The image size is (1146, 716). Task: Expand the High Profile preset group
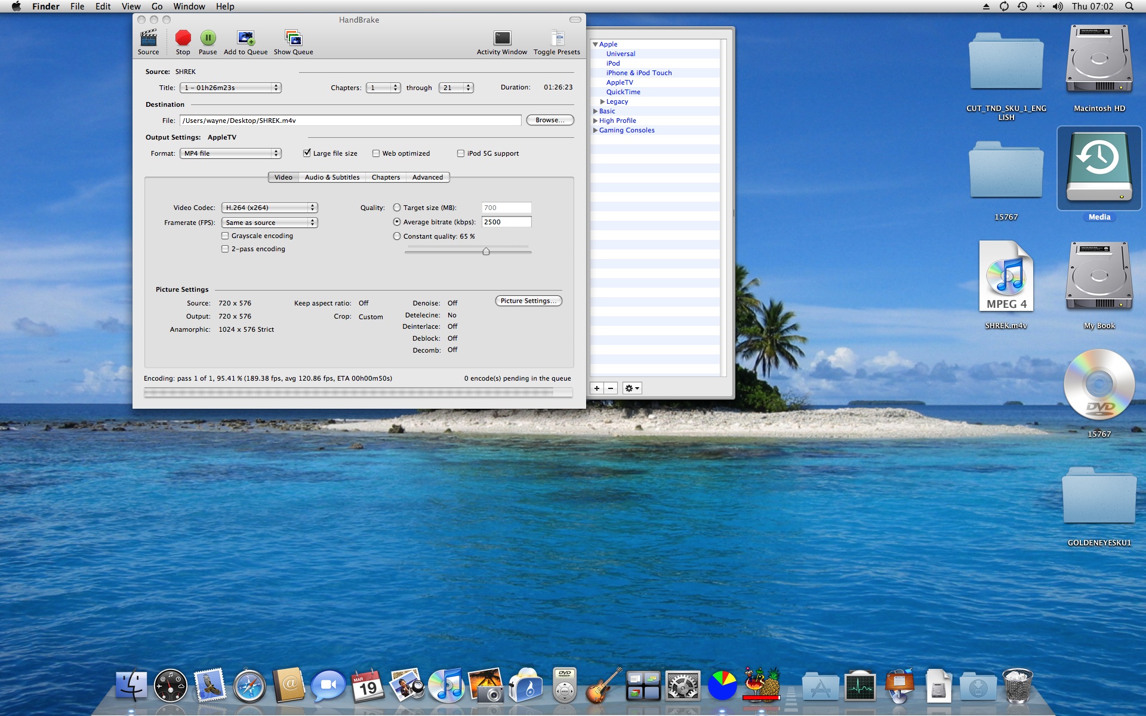pyautogui.click(x=595, y=121)
